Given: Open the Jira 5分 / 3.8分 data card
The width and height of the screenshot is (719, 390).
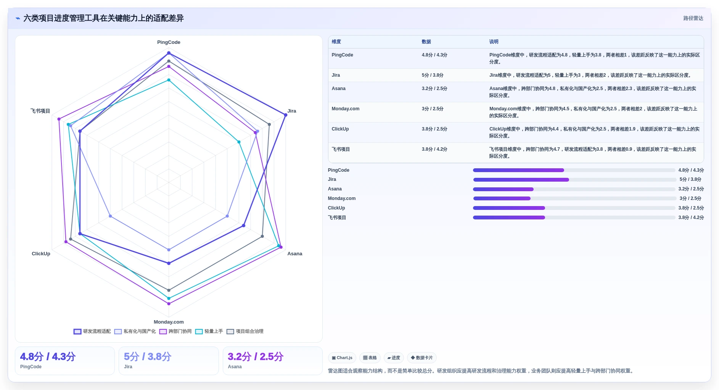Looking at the screenshot, I should pyautogui.click(x=169, y=361).
